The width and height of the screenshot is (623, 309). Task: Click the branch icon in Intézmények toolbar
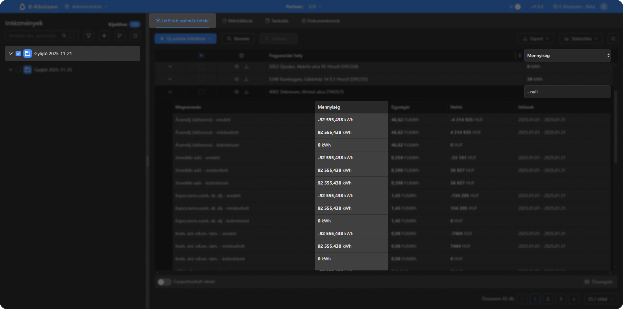click(119, 36)
